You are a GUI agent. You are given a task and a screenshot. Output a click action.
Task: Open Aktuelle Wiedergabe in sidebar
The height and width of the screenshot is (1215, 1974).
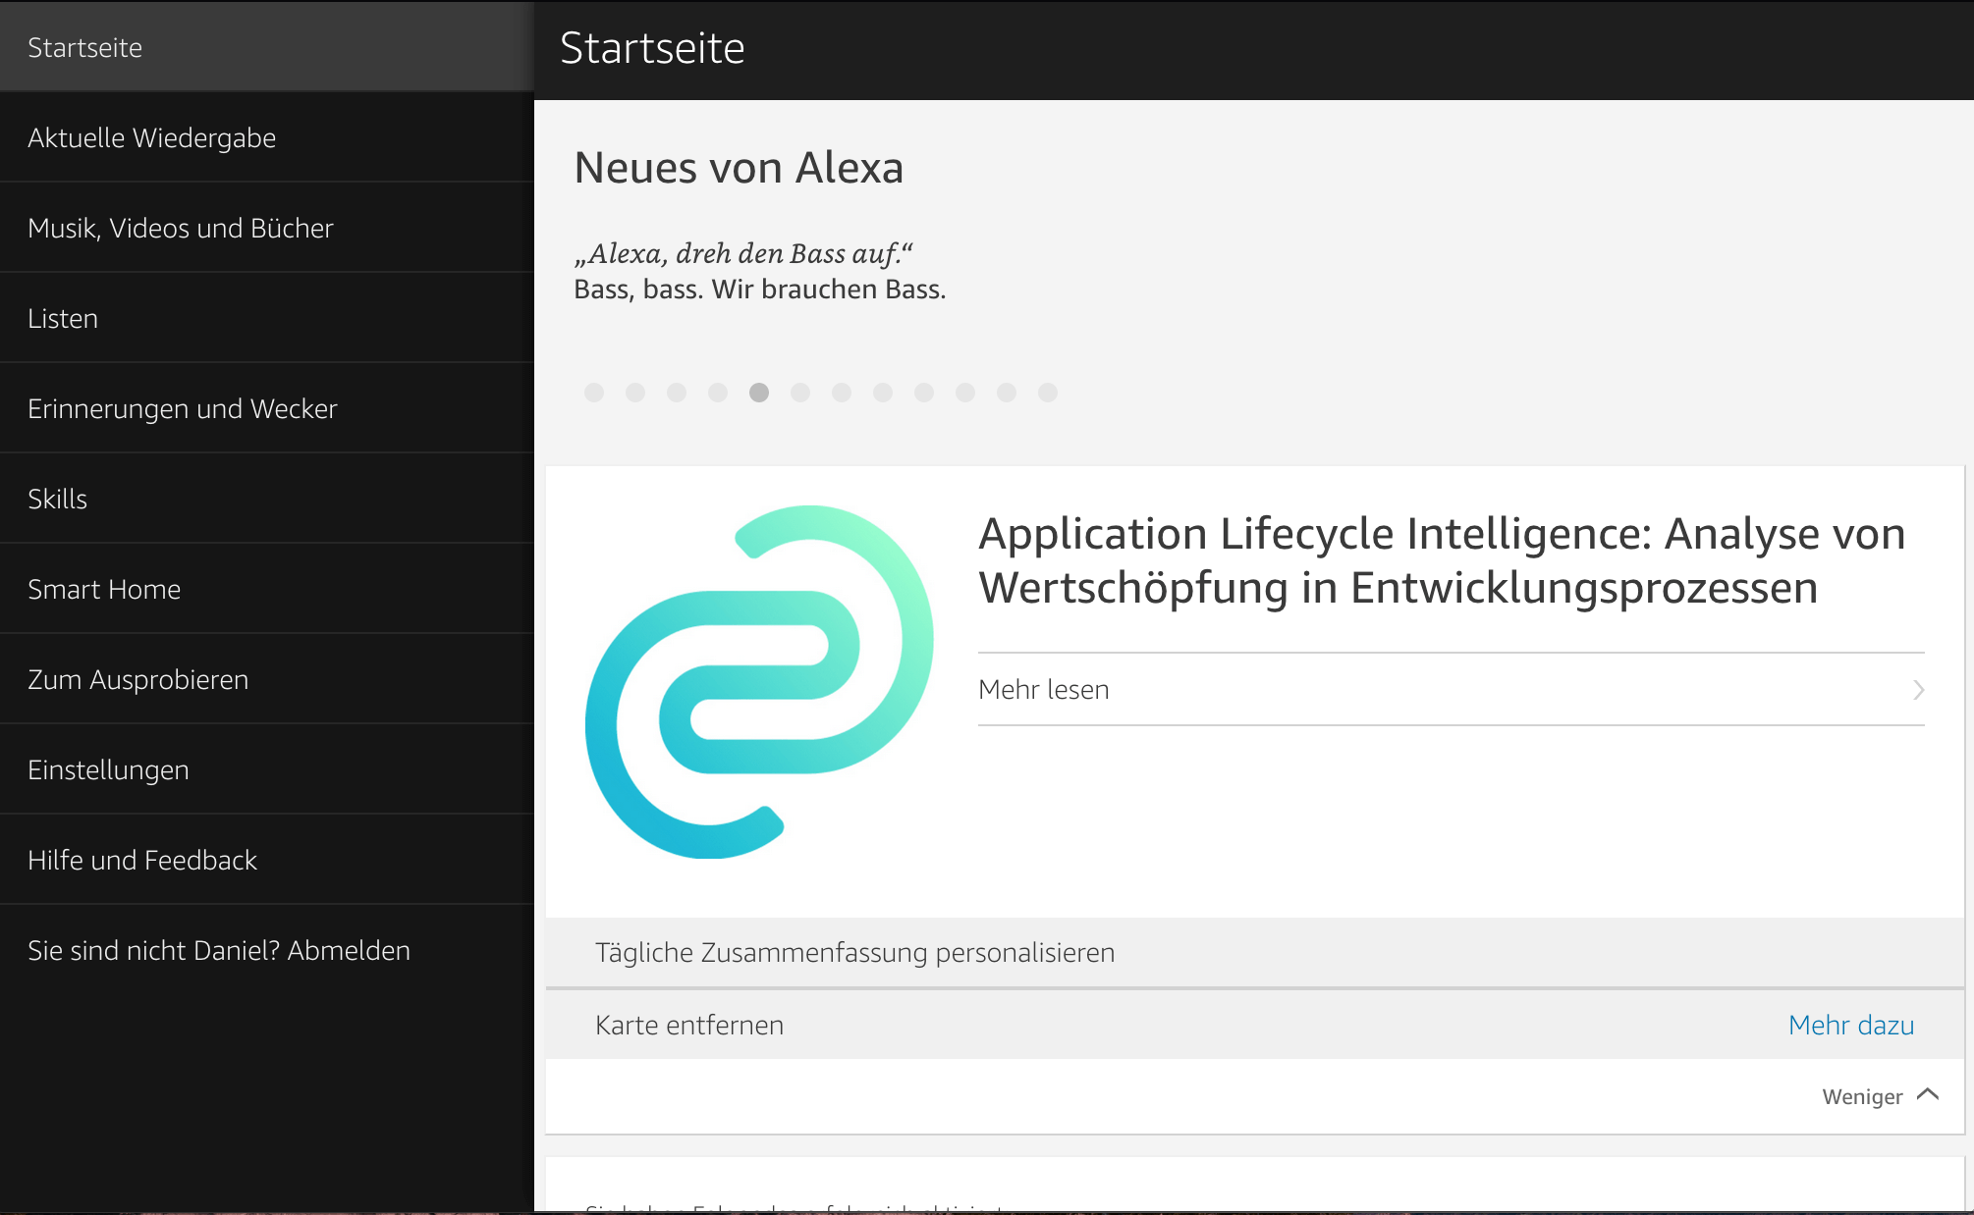click(x=152, y=137)
